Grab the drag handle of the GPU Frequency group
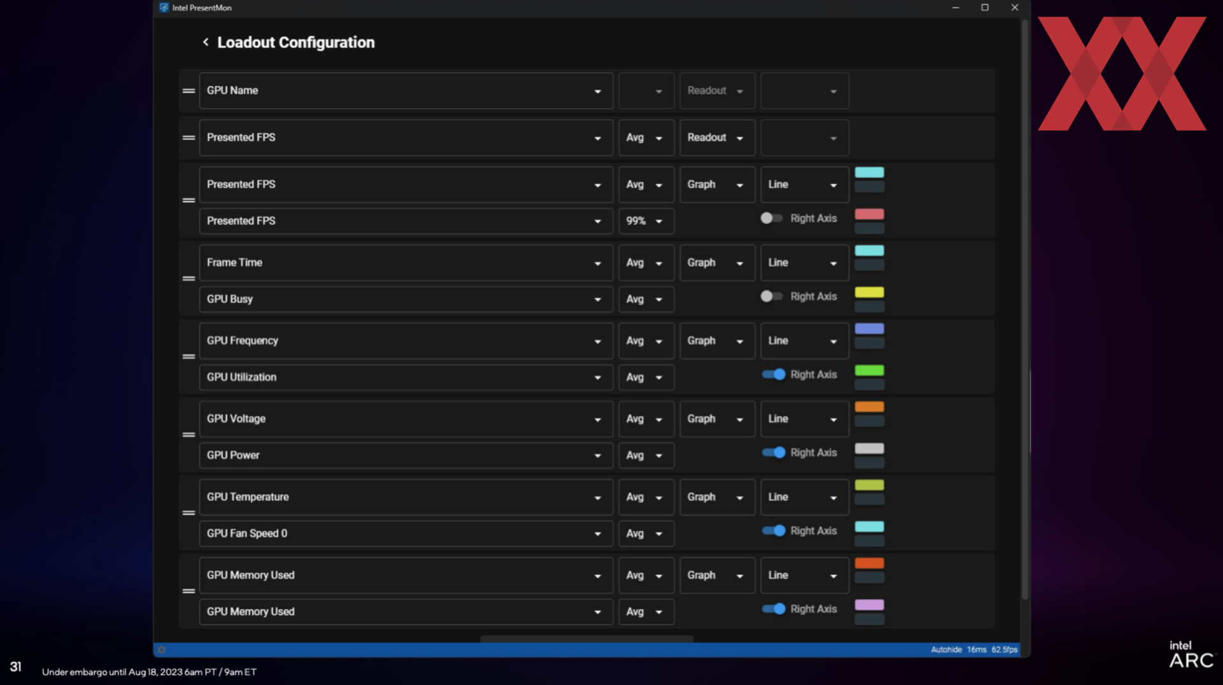Viewport: 1223px width, 685px height. (189, 357)
